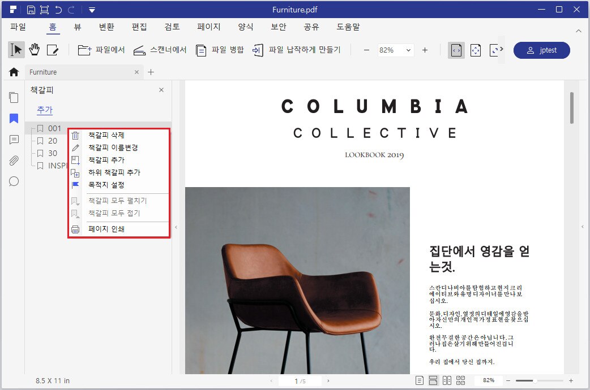Open the comments sidebar panel
590x390 pixels.
[14, 140]
